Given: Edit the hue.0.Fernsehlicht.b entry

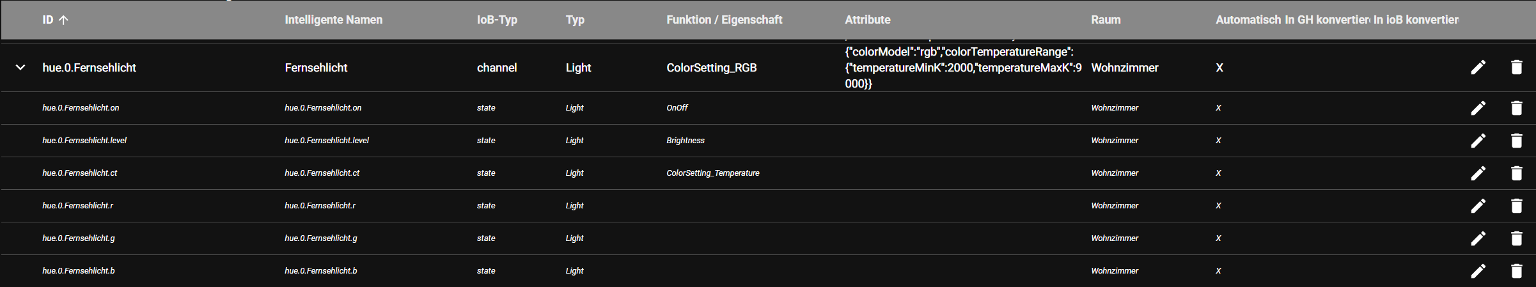Looking at the screenshot, I should [1478, 271].
